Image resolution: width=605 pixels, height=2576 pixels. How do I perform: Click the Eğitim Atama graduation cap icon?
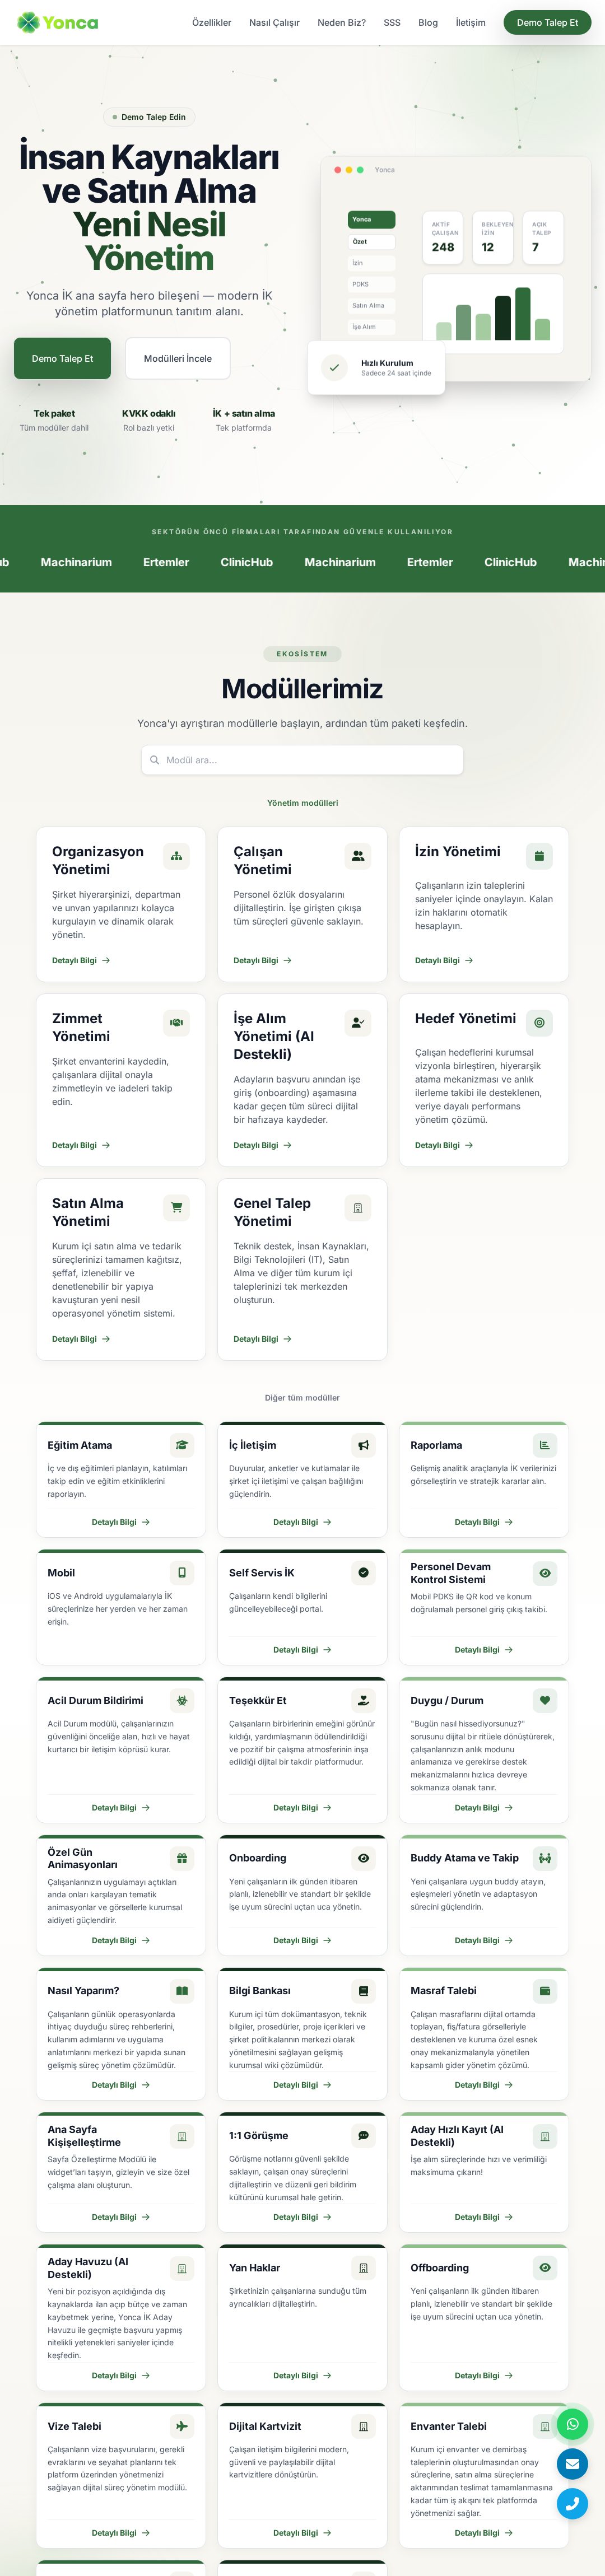pos(182,1444)
